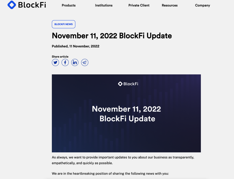Select the Company menu item
Image resolution: width=234 pixels, height=179 pixels.
pos(203,5)
